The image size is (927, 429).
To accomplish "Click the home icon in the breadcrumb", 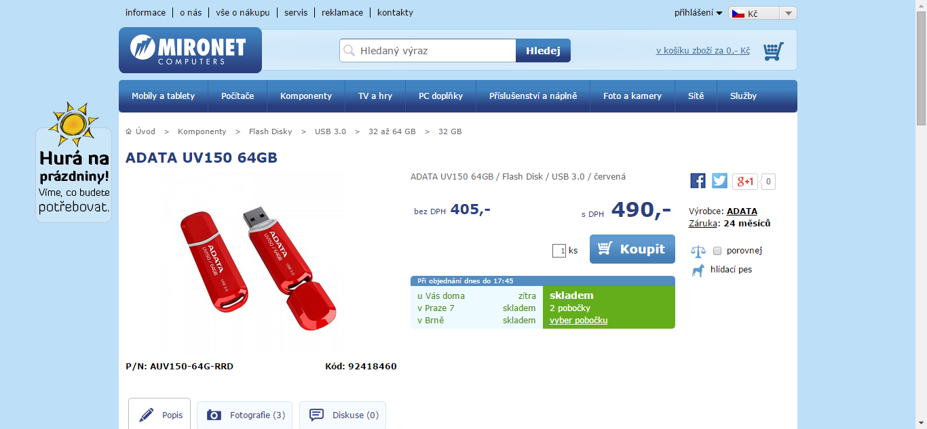I will click(x=128, y=131).
